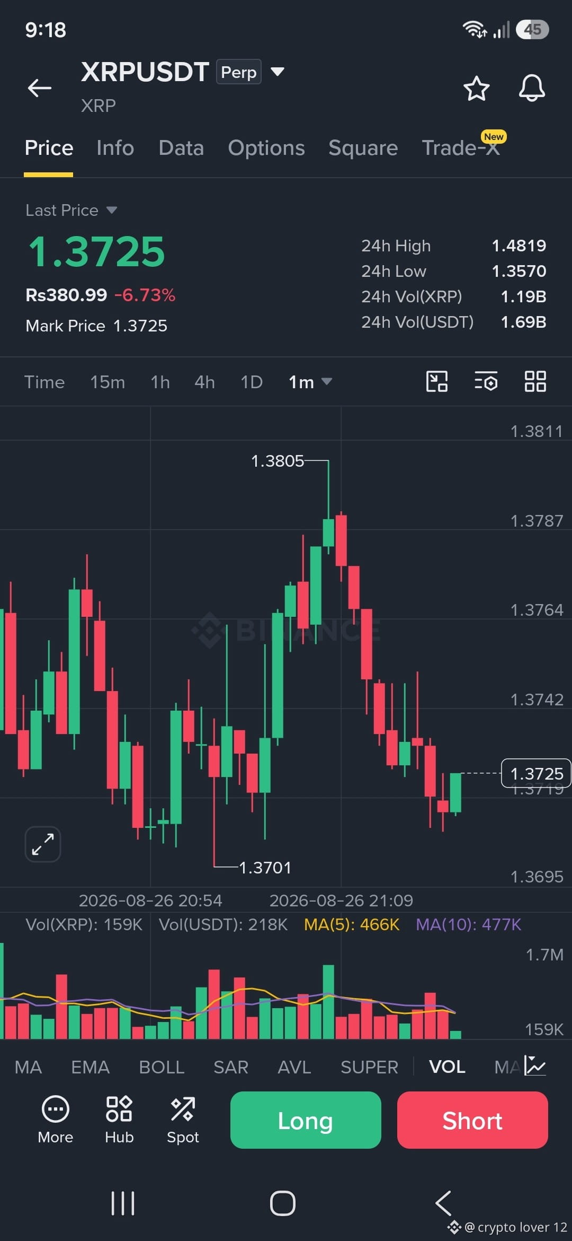
Task: Go back using the top-left arrow
Action: tap(40, 88)
